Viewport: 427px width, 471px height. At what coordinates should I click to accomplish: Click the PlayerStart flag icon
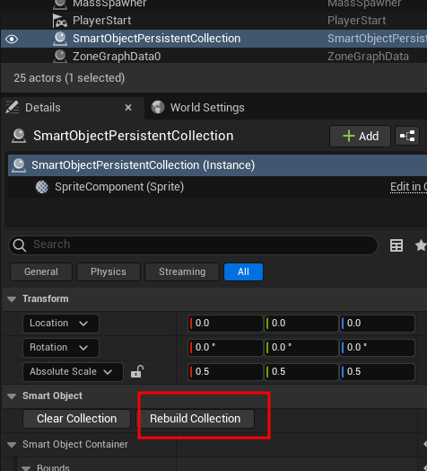(59, 21)
